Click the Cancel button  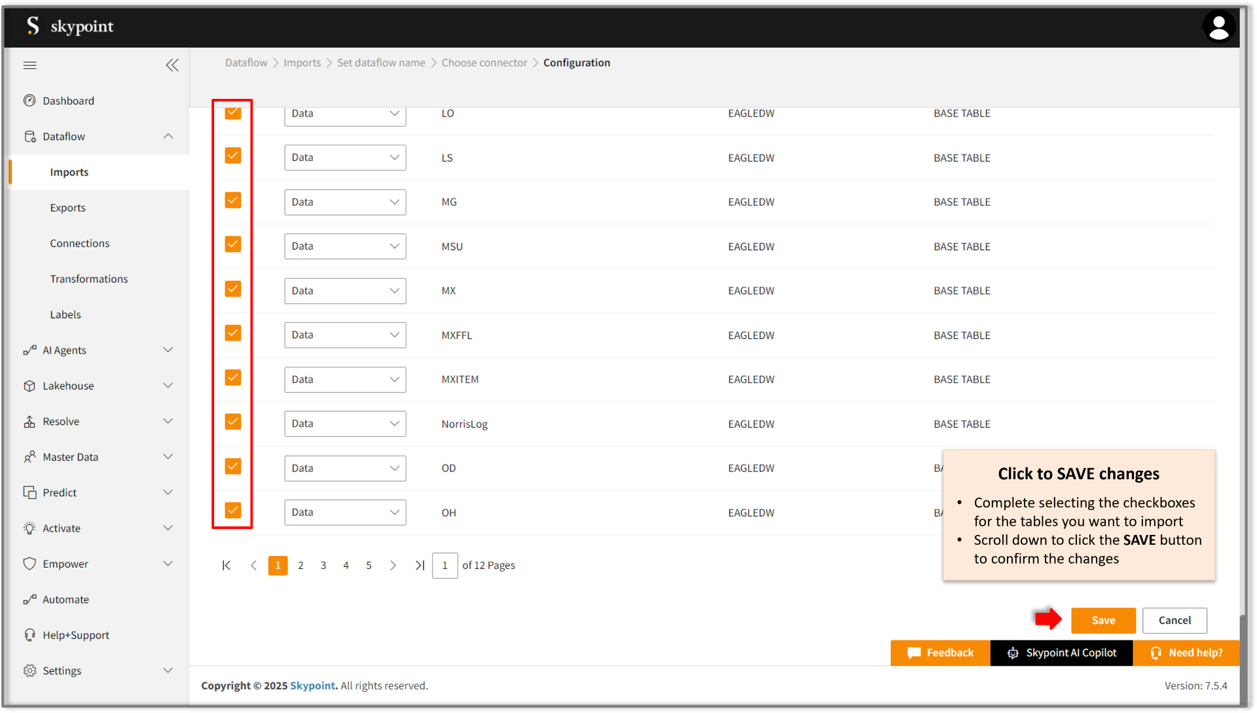(x=1175, y=620)
